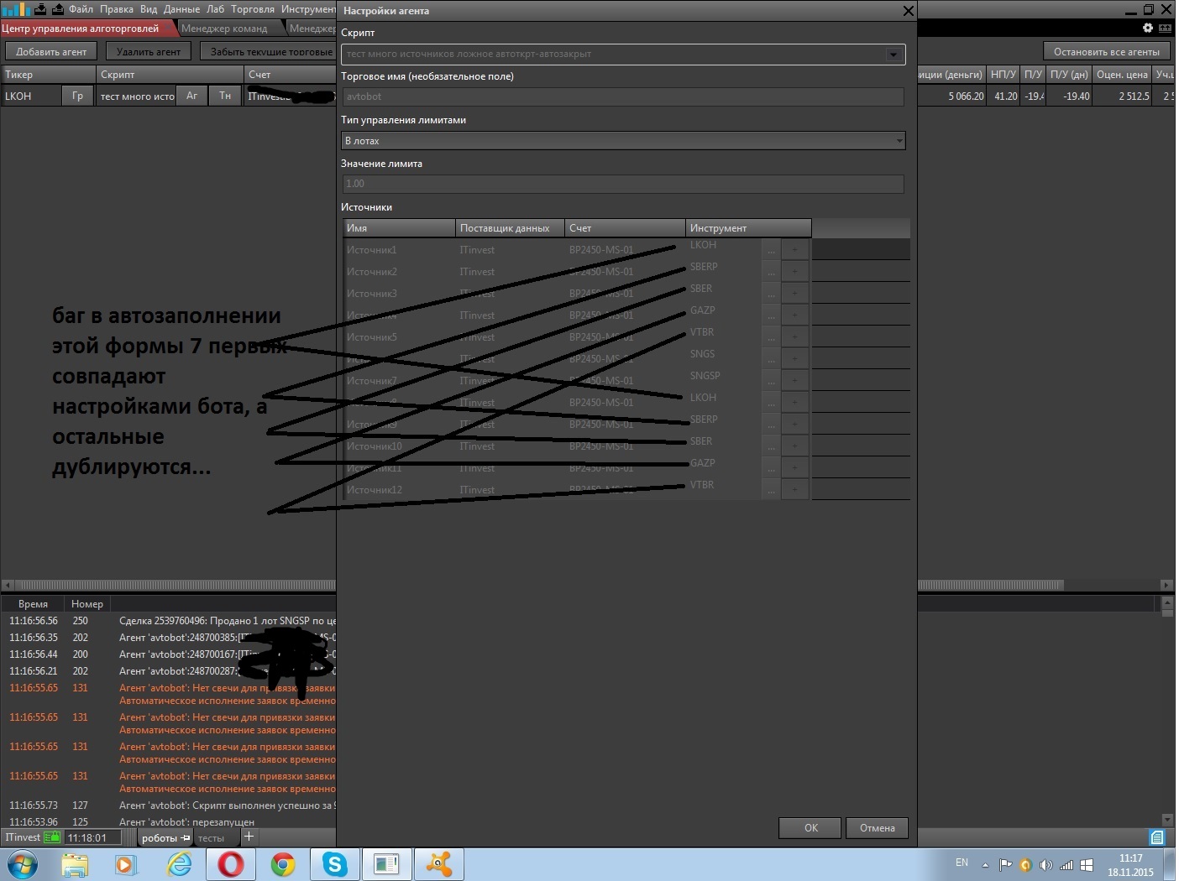Click the bar-chart application logo icon

(x=16, y=9)
